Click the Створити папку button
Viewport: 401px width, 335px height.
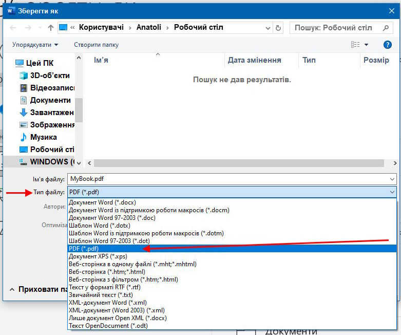96,45
